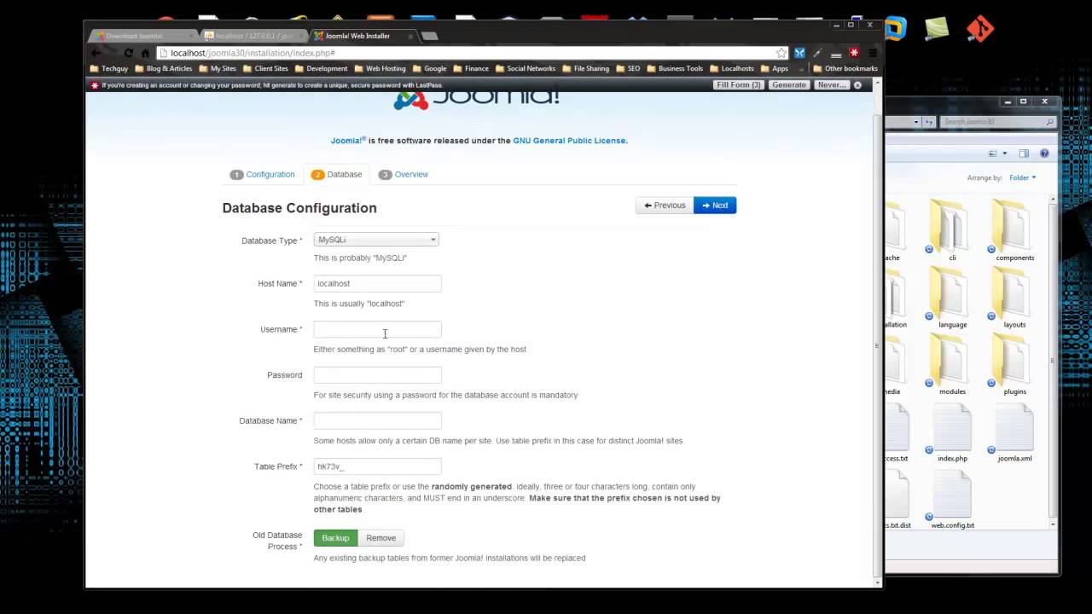Open the Database Type dropdown
The width and height of the screenshot is (1092, 614).
point(376,240)
